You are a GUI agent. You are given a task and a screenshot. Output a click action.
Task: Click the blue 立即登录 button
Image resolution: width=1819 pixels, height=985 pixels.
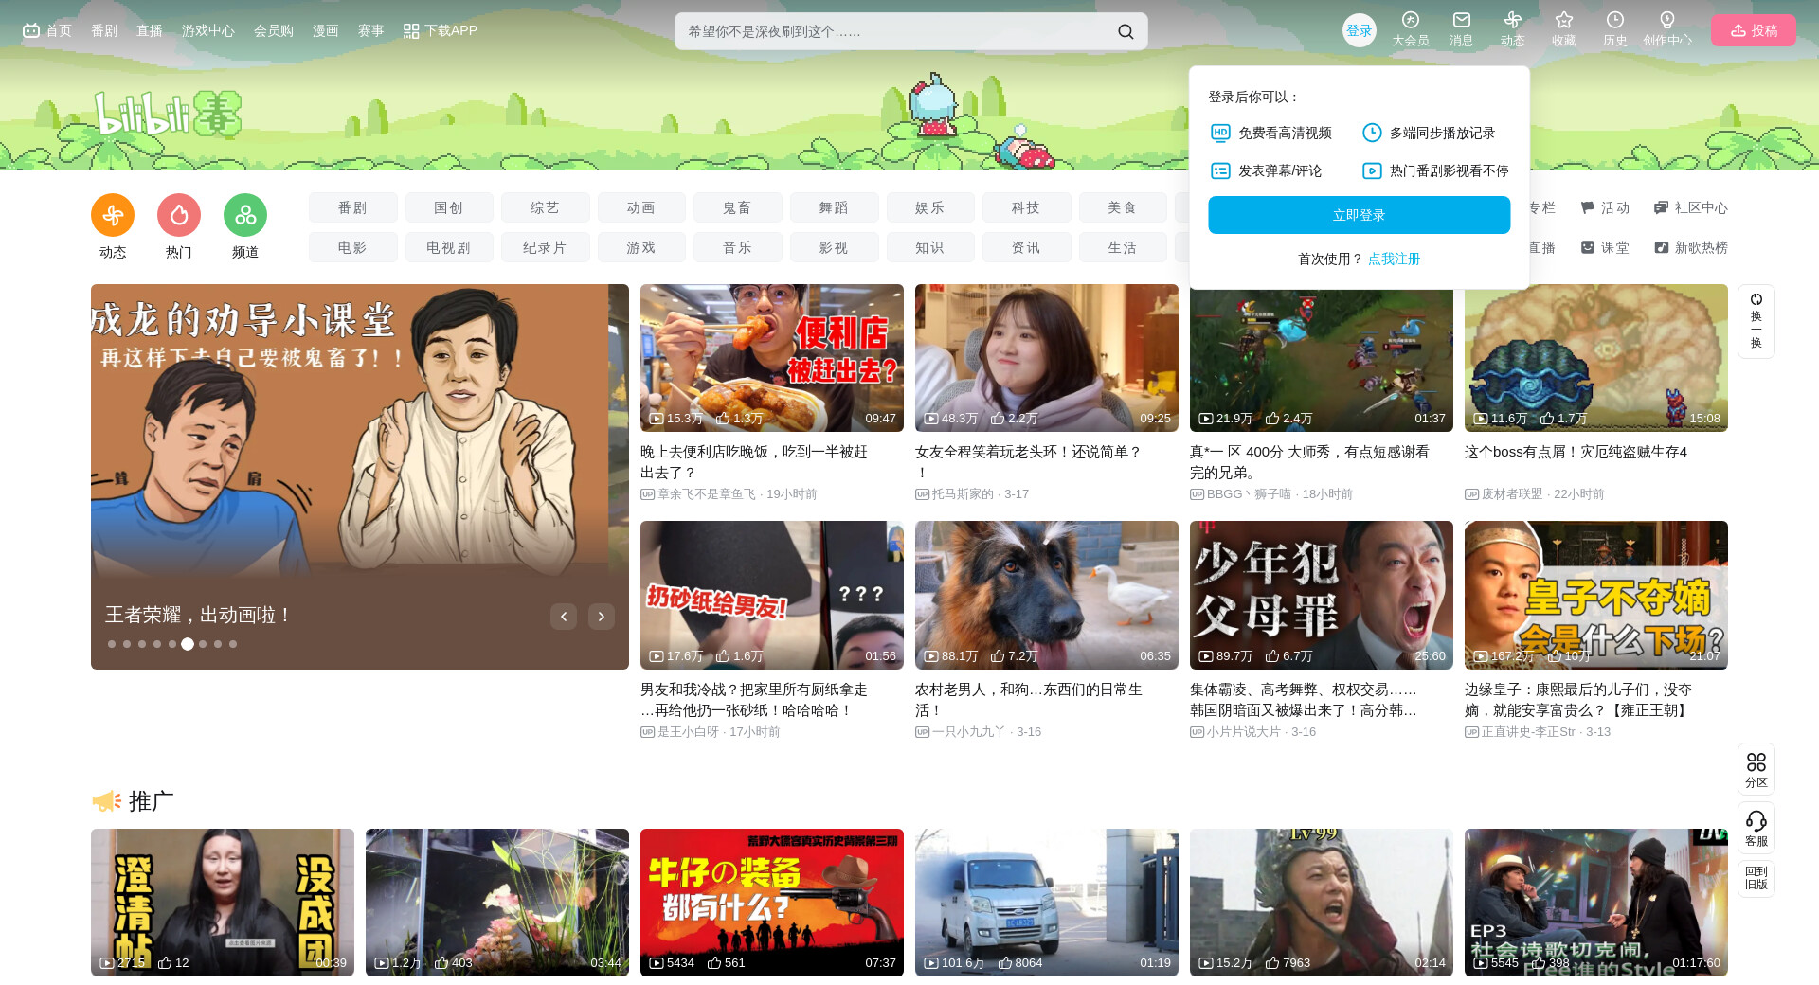pos(1359,215)
